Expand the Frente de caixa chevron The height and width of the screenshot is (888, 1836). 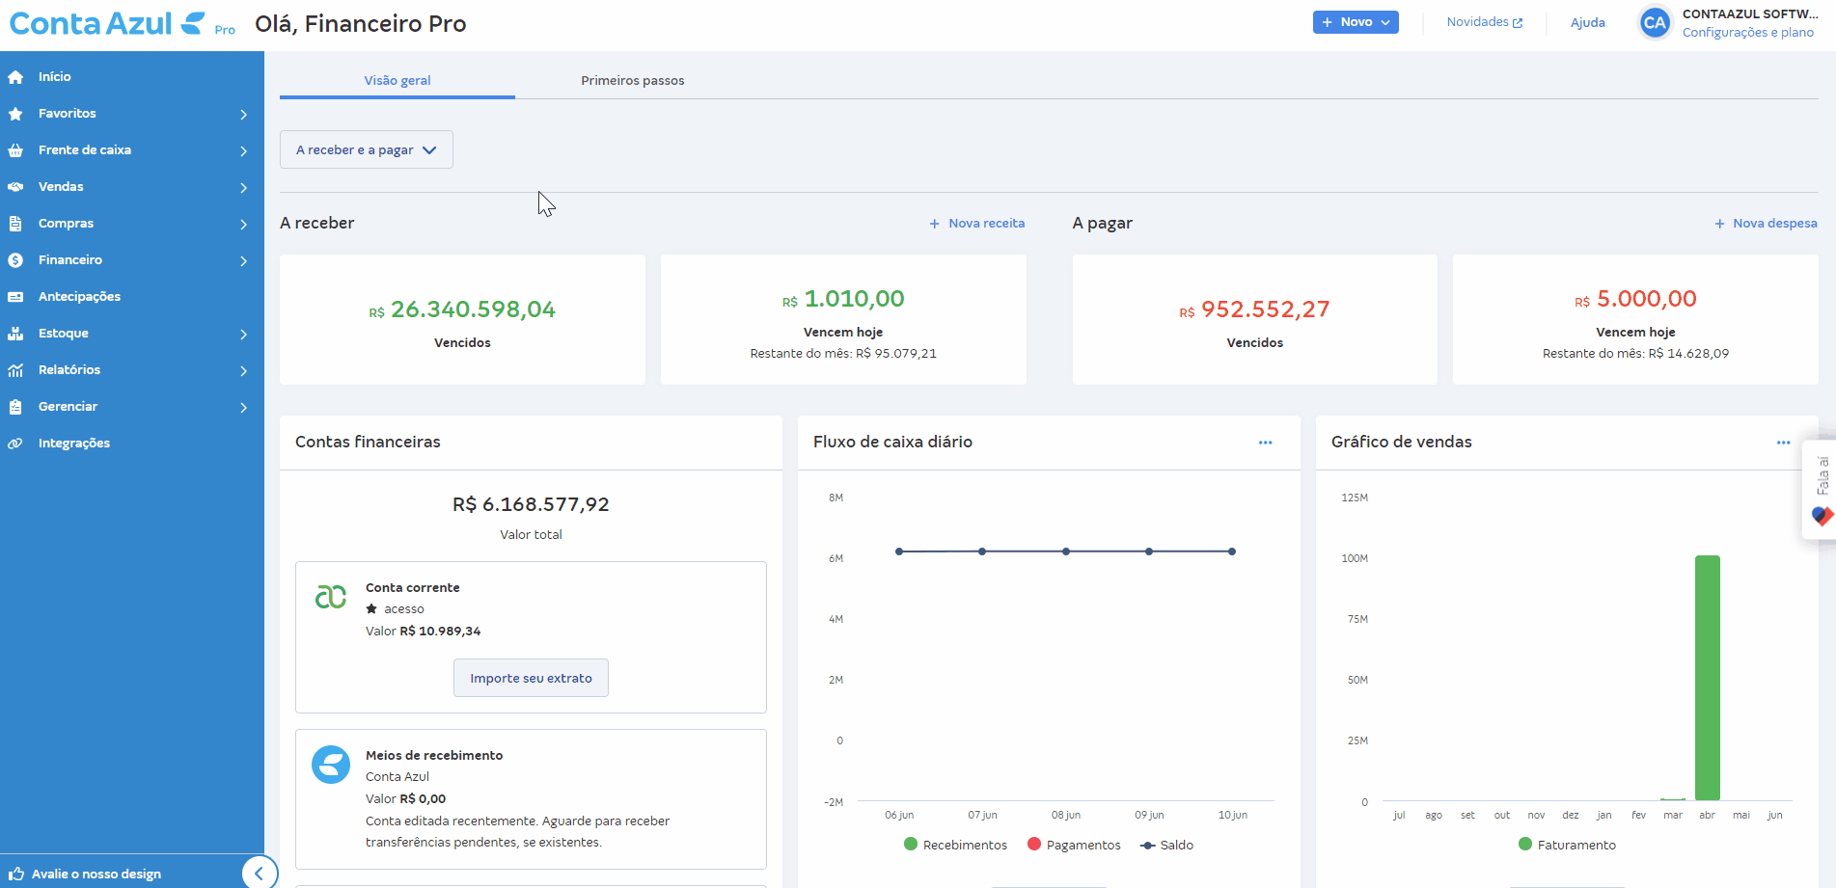243,151
